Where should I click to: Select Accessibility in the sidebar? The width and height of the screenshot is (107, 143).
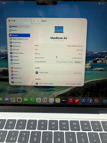click(x=15, y=43)
